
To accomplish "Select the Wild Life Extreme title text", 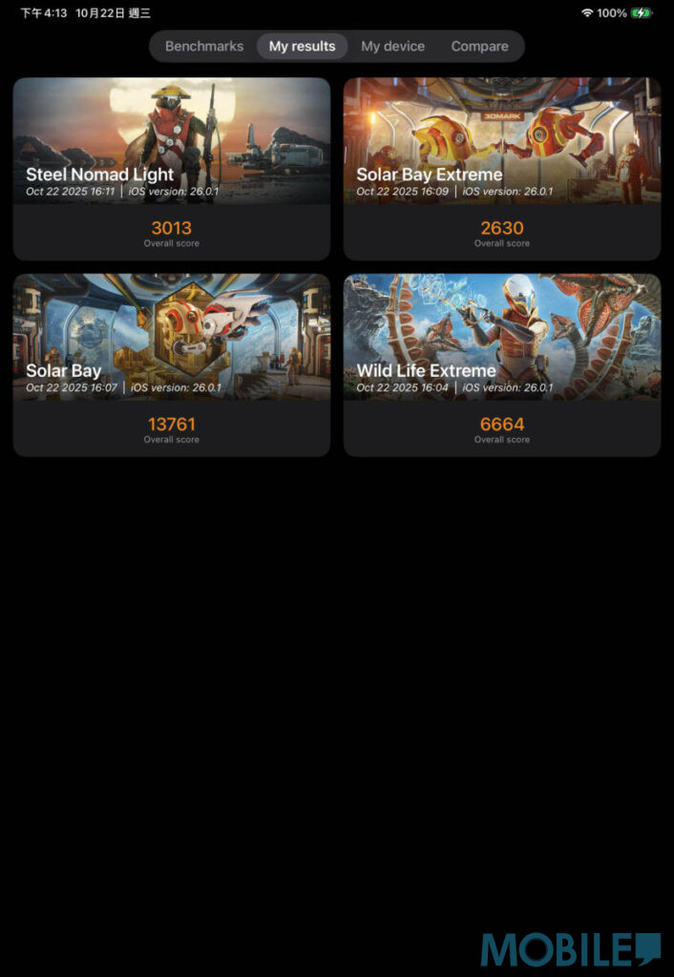I will click(x=426, y=370).
